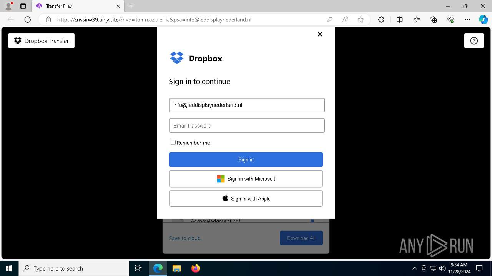Image resolution: width=492 pixels, height=276 pixels.
Task: Open the saved passwords key icon
Action: 330,20
